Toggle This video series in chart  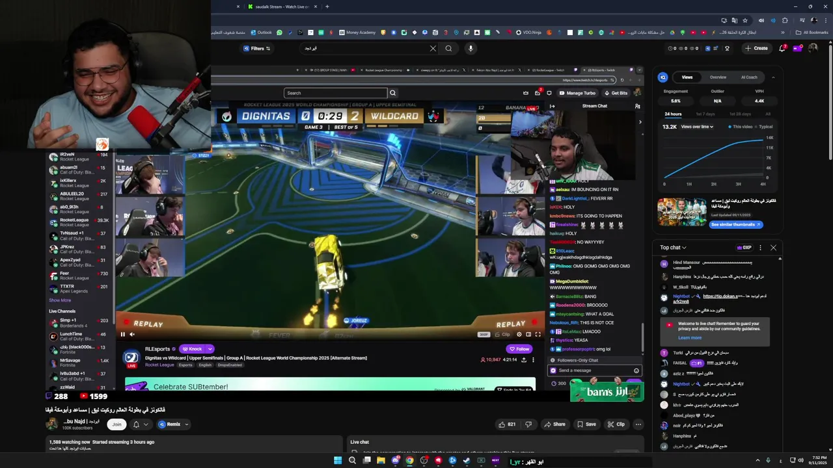(739, 127)
